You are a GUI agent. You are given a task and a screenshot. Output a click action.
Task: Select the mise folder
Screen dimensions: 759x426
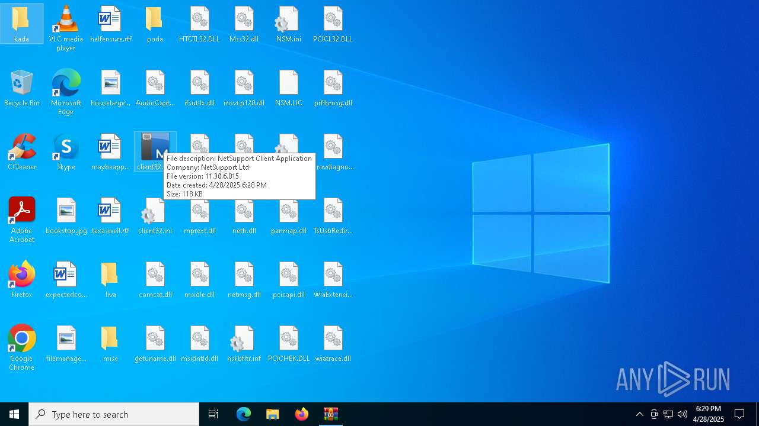(x=110, y=343)
